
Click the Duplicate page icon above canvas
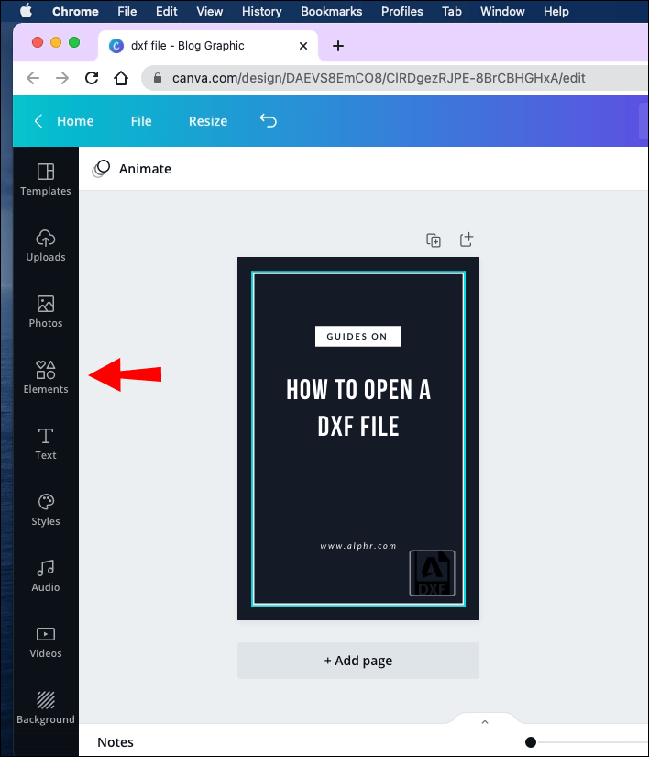point(434,239)
